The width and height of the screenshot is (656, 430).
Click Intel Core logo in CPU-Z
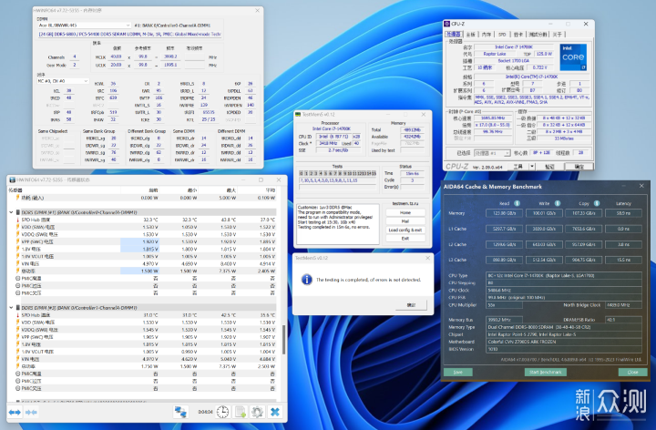click(573, 57)
